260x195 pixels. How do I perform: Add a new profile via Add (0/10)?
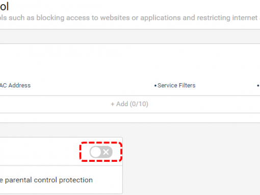(x=129, y=104)
